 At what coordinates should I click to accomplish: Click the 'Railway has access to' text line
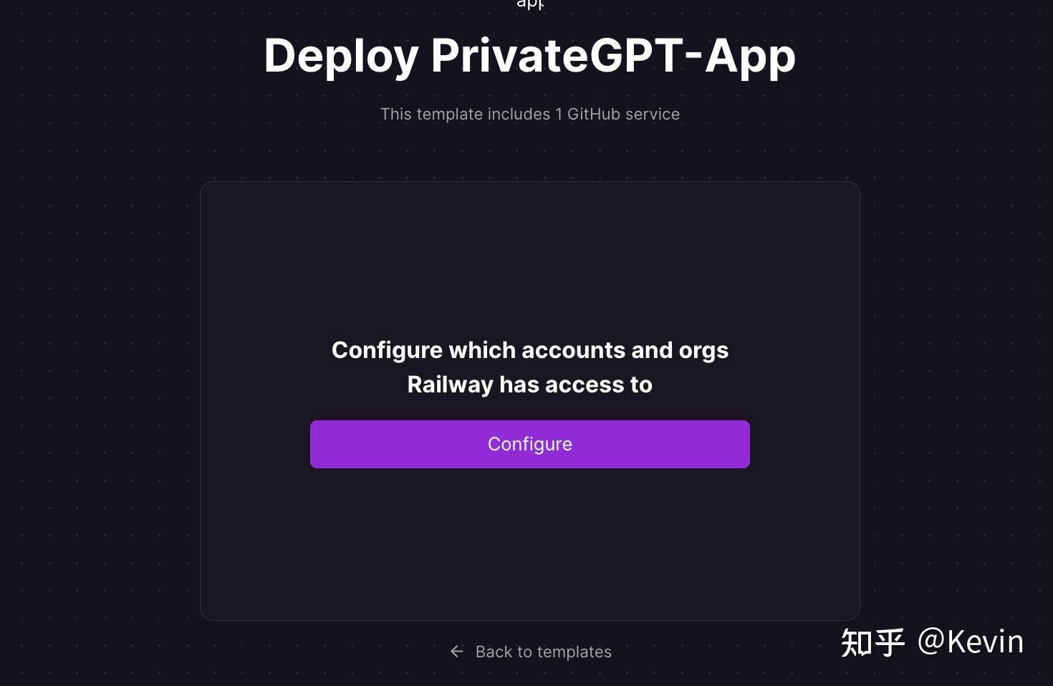tap(530, 385)
